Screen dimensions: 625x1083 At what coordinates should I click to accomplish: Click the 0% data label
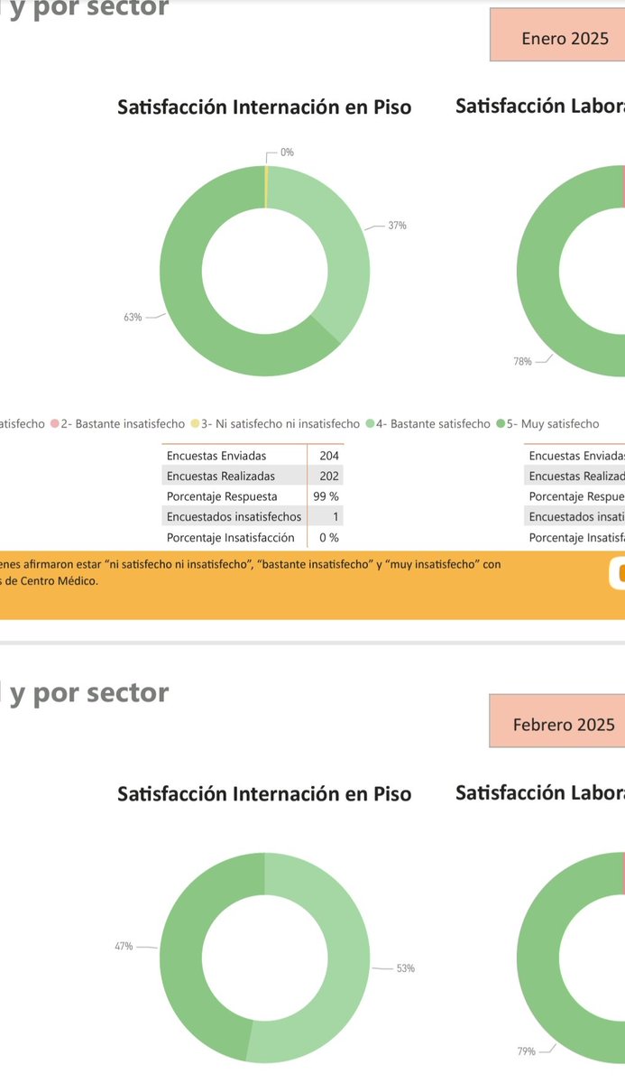click(x=287, y=153)
